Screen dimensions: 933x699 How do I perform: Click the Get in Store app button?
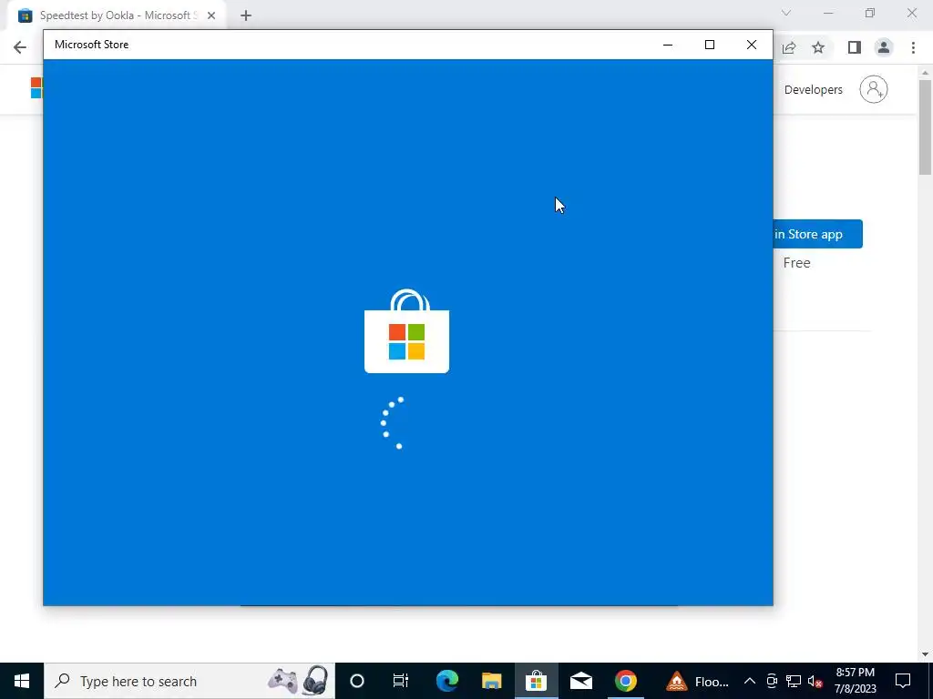point(817,234)
